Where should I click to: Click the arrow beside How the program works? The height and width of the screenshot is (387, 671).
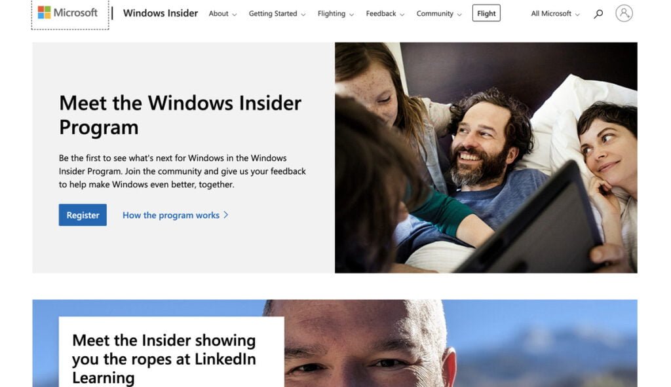(x=226, y=215)
